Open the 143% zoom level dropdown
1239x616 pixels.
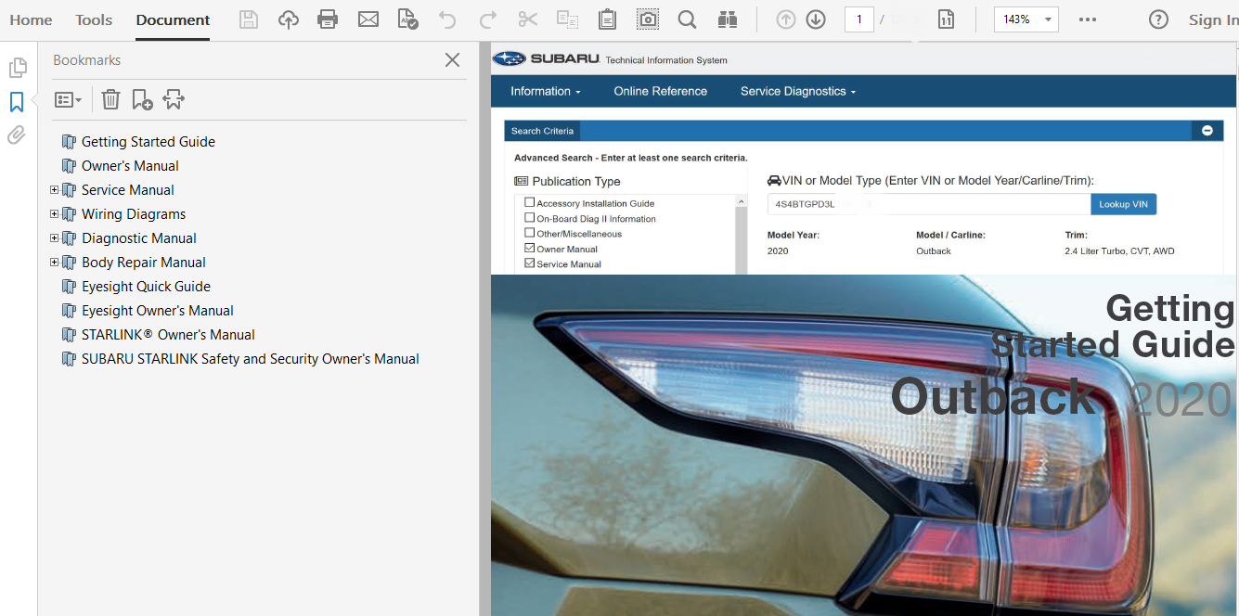pyautogui.click(x=1048, y=19)
